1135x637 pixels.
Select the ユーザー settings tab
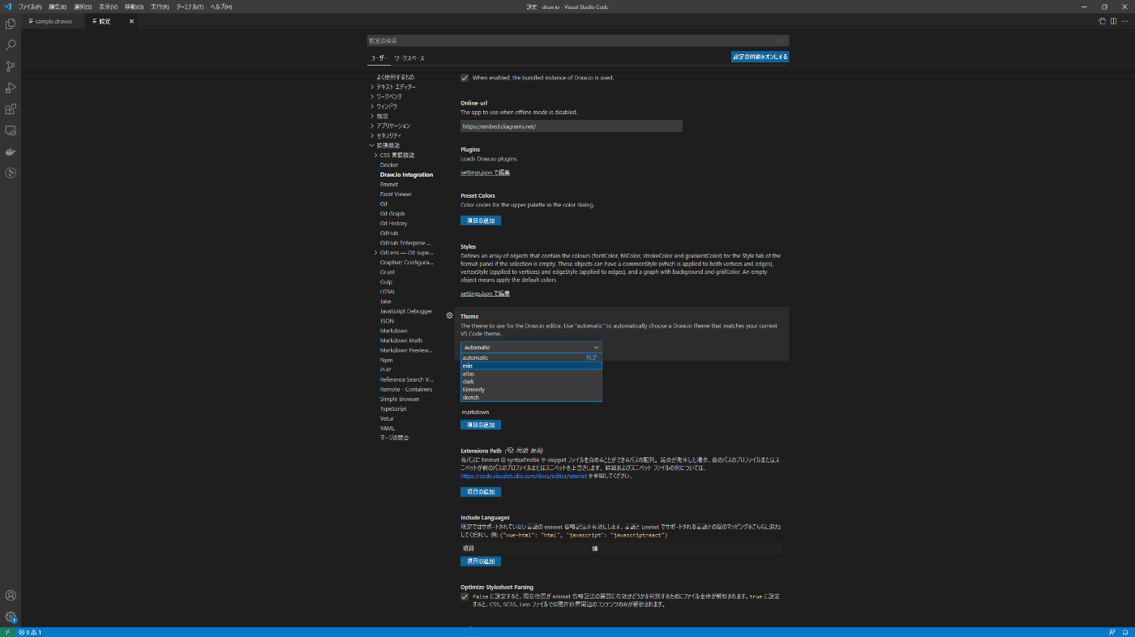(379, 58)
